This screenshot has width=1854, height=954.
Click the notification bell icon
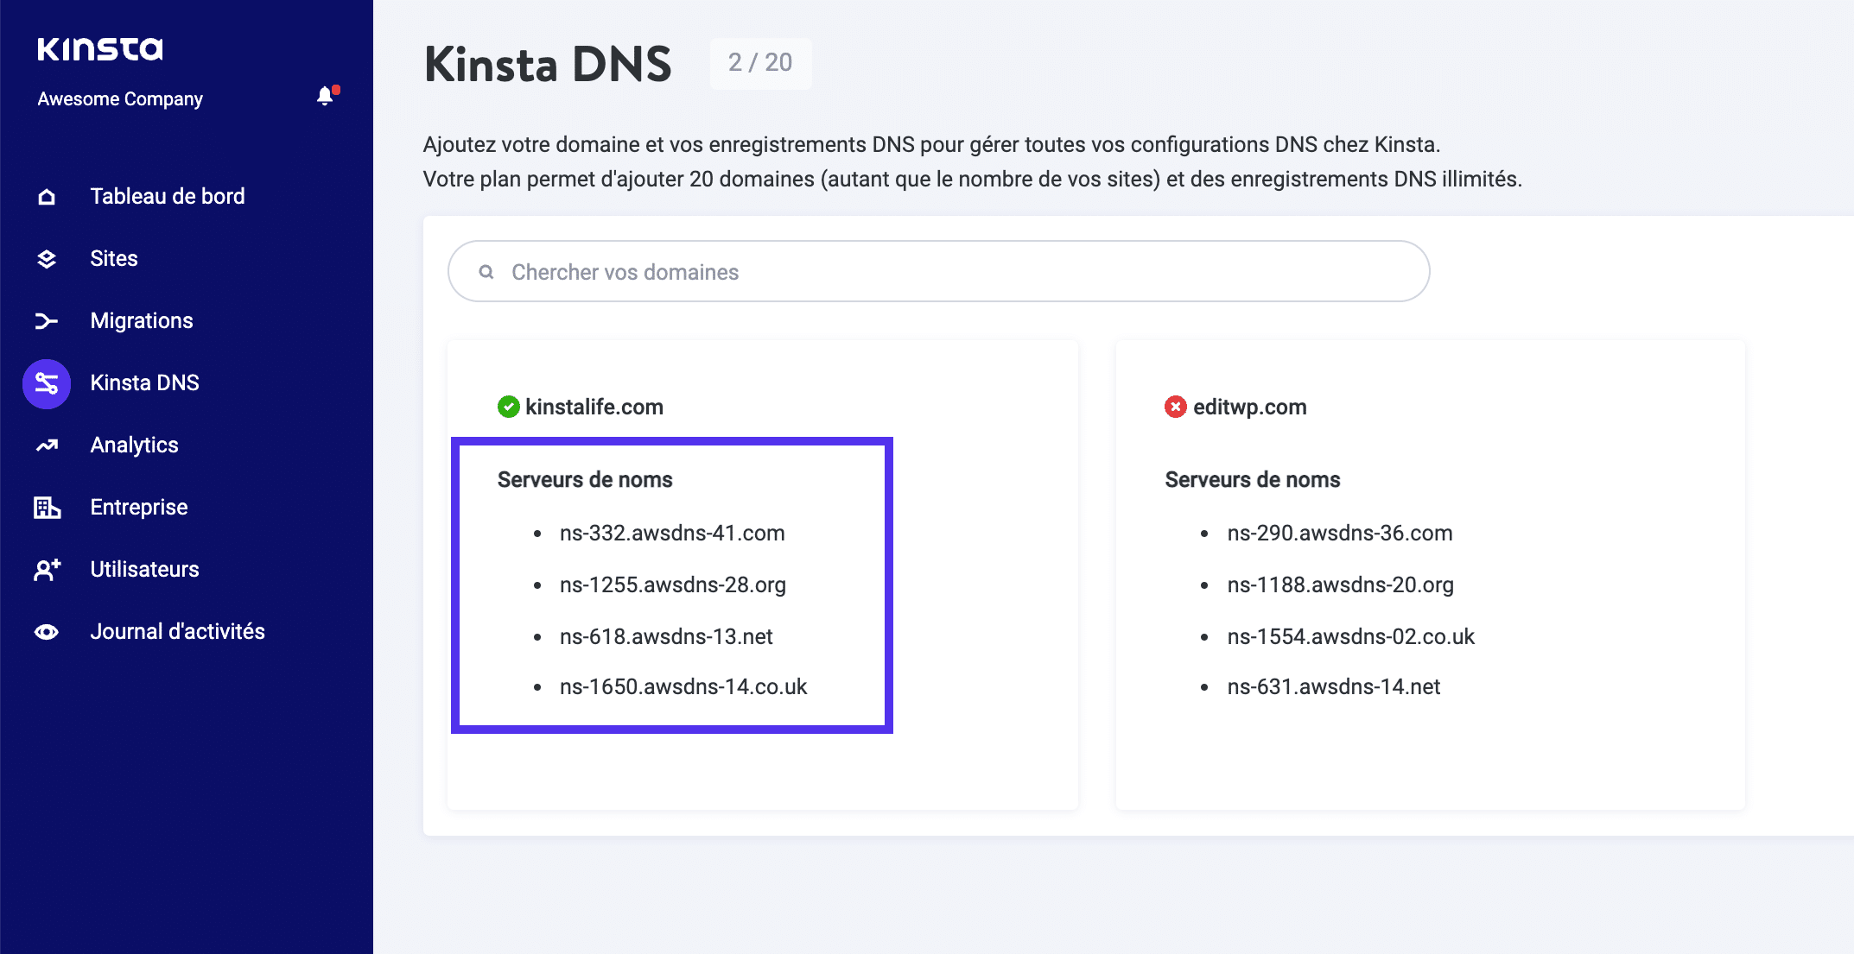click(x=326, y=95)
